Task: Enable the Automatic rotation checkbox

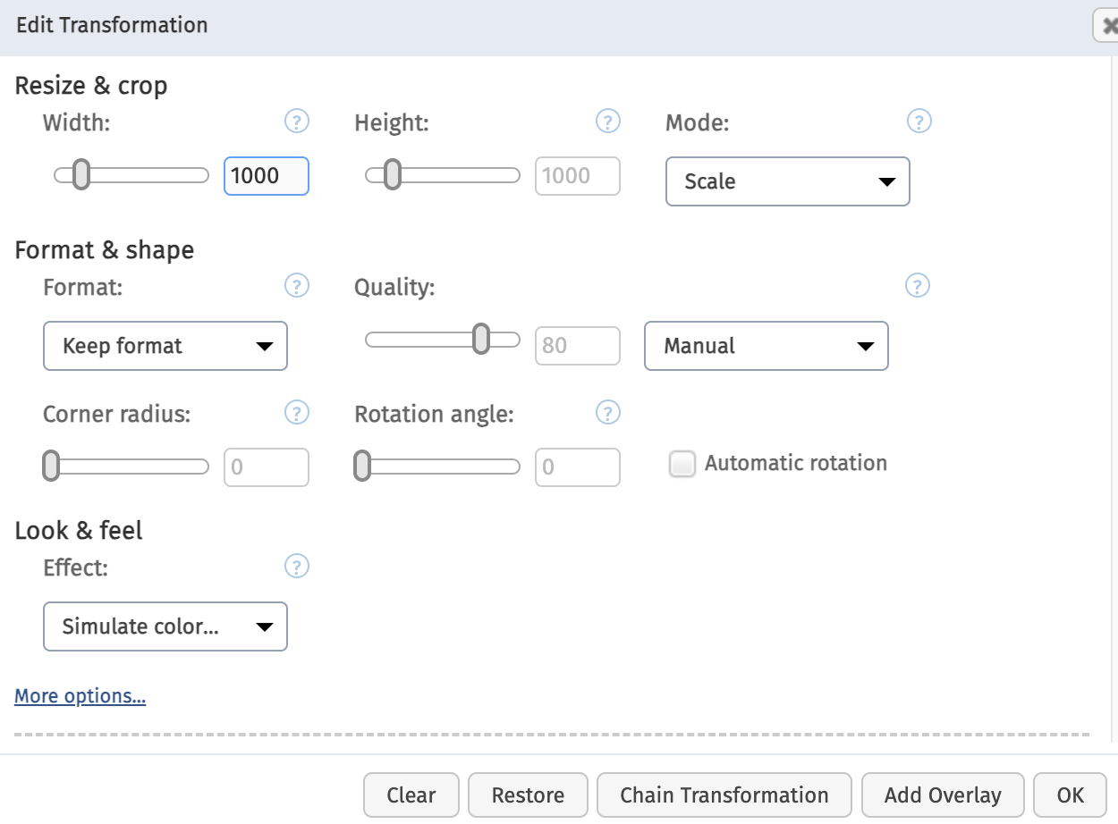Action: point(682,464)
